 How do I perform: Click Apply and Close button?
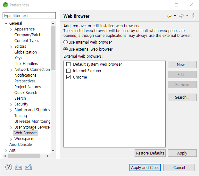tap(145, 167)
